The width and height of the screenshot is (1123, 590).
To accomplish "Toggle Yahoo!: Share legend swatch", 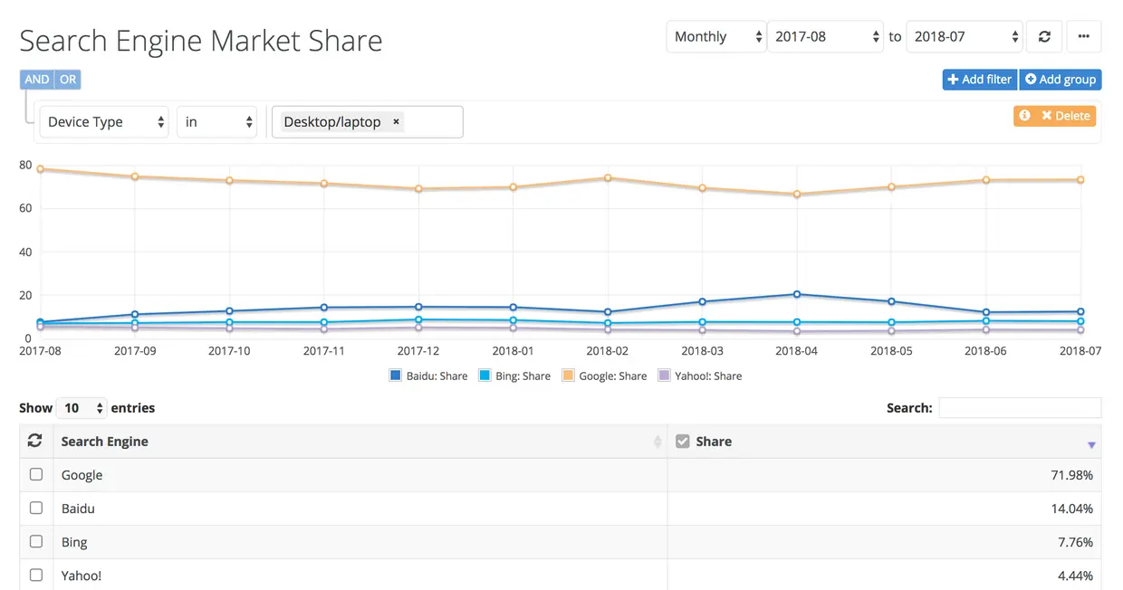I will click(664, 376).
